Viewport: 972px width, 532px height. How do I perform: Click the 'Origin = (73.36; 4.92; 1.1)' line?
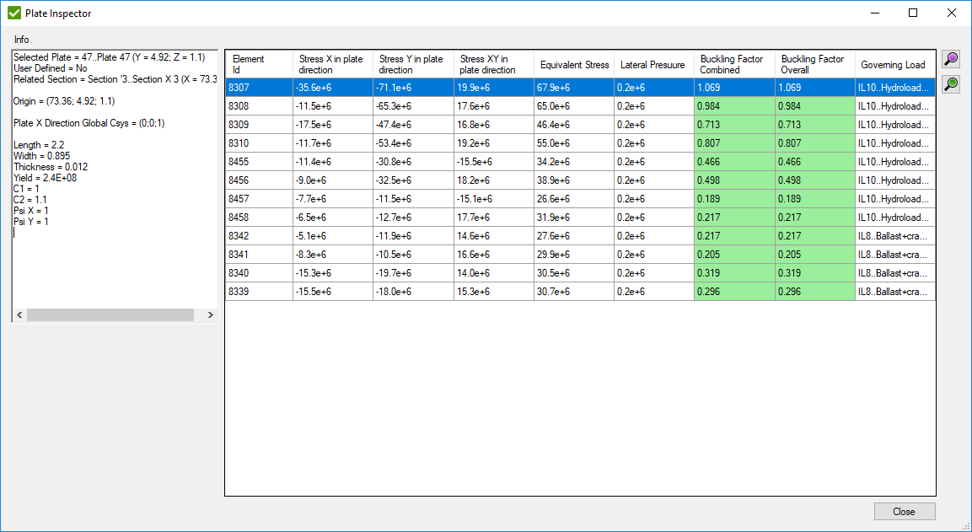click(x=64, y=101)
